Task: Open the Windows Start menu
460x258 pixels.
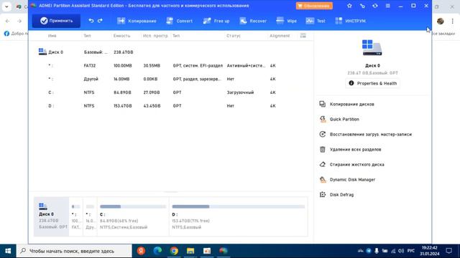Action: [8, 251]
